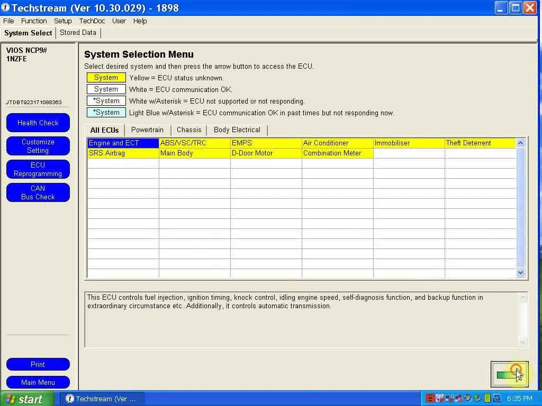Click the Customize Setting button
This screenshot has height=406, width=542.
coord(38,146)
